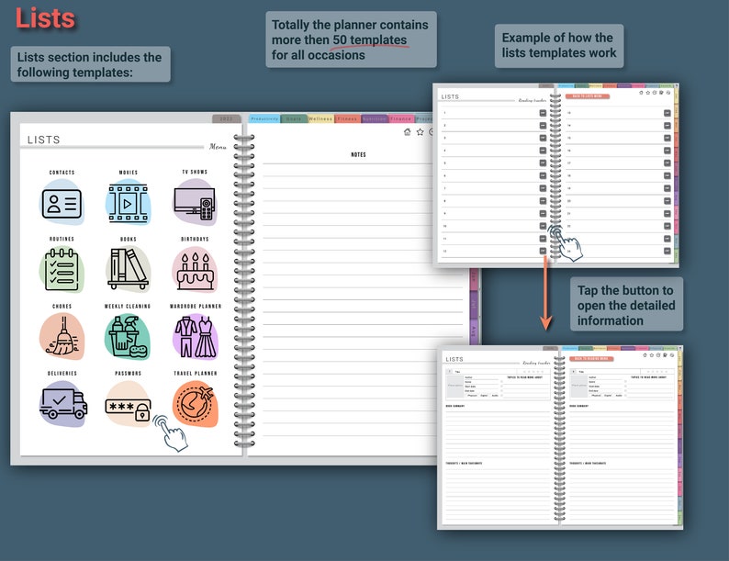Tap home icon on numbered reading tracker page

(x=641, y=93)
